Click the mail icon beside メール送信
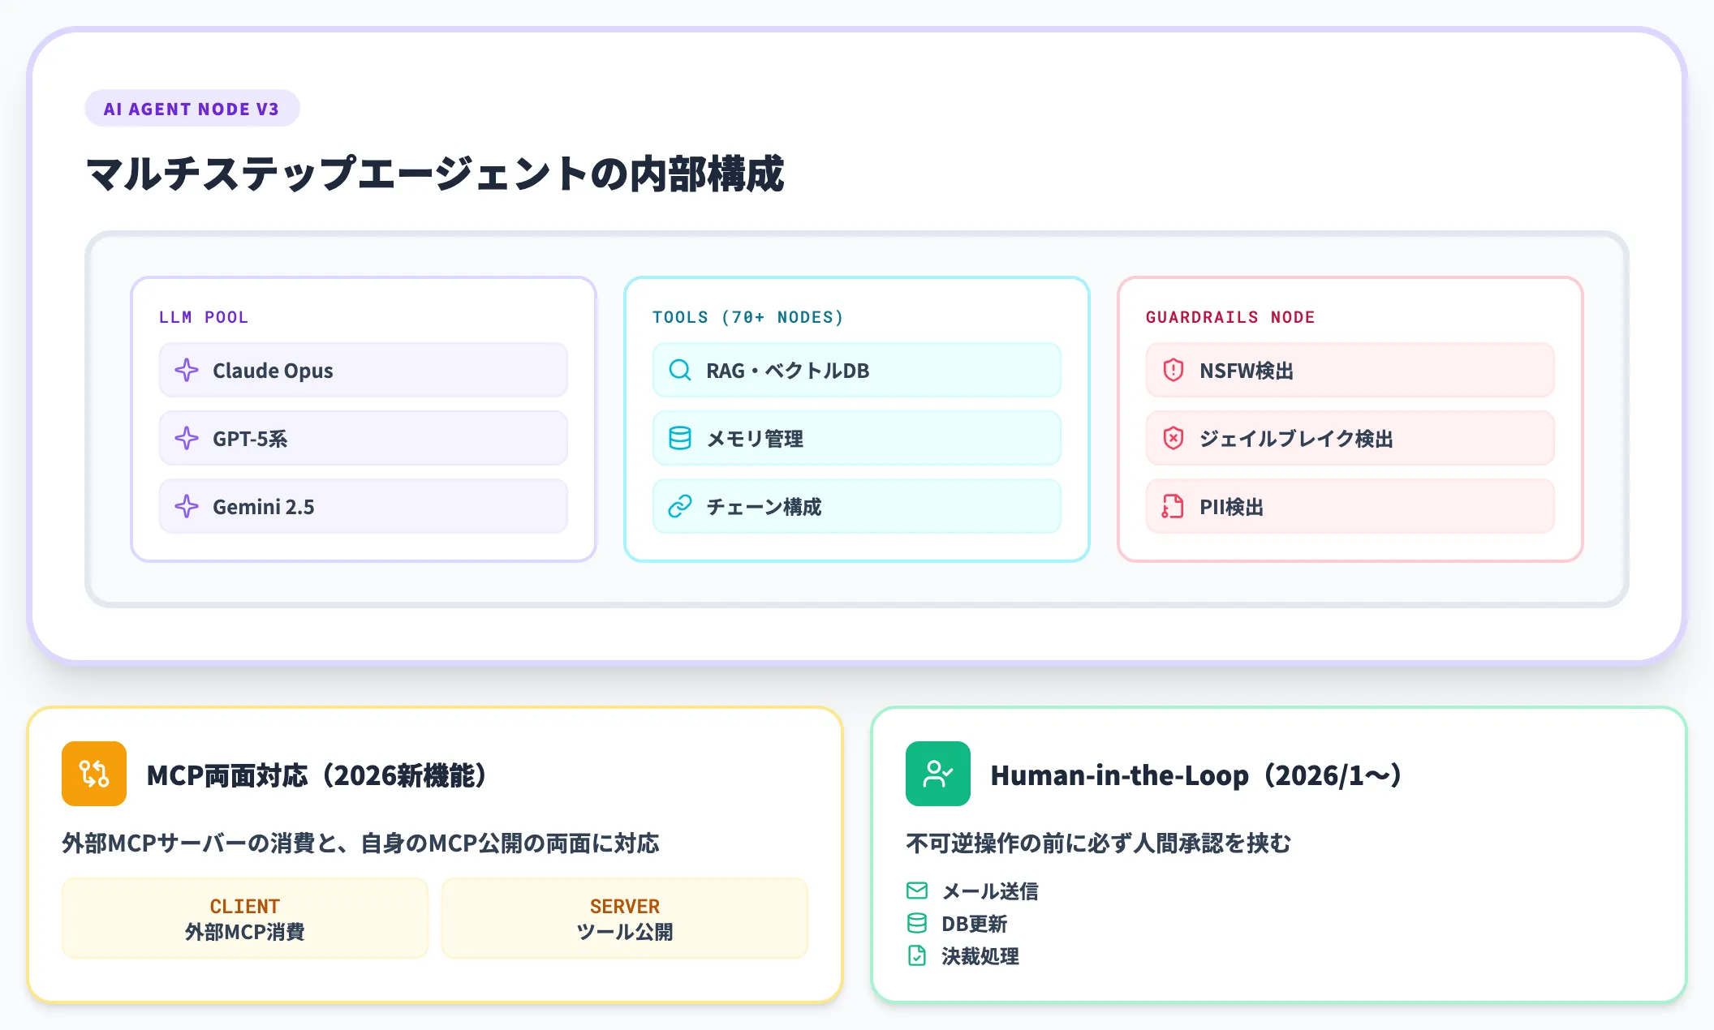This screenshot has height=1030, width=1714. point(917,891)
